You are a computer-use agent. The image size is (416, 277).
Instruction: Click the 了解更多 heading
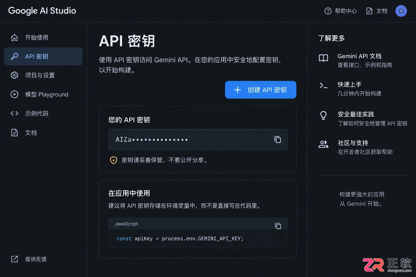click(x=332, y=38)
